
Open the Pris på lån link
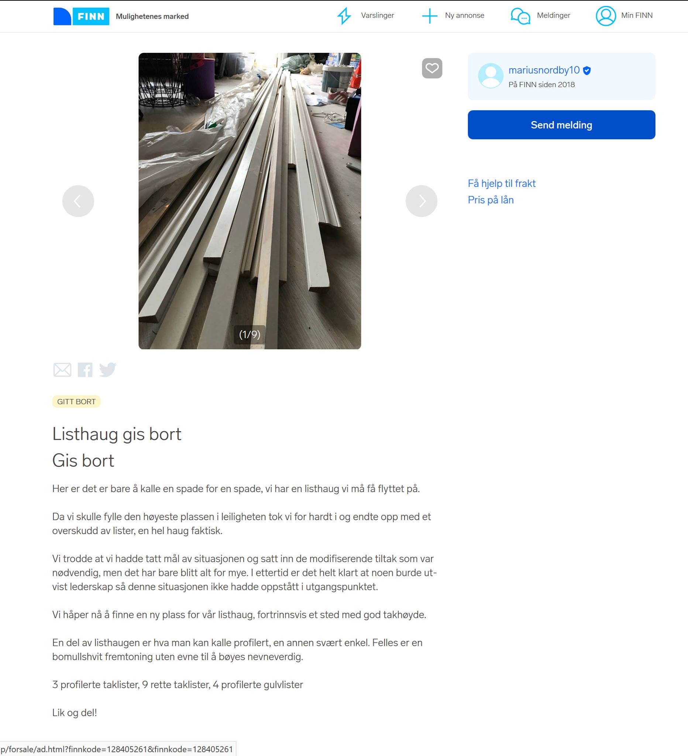click(x=491, y=200)
